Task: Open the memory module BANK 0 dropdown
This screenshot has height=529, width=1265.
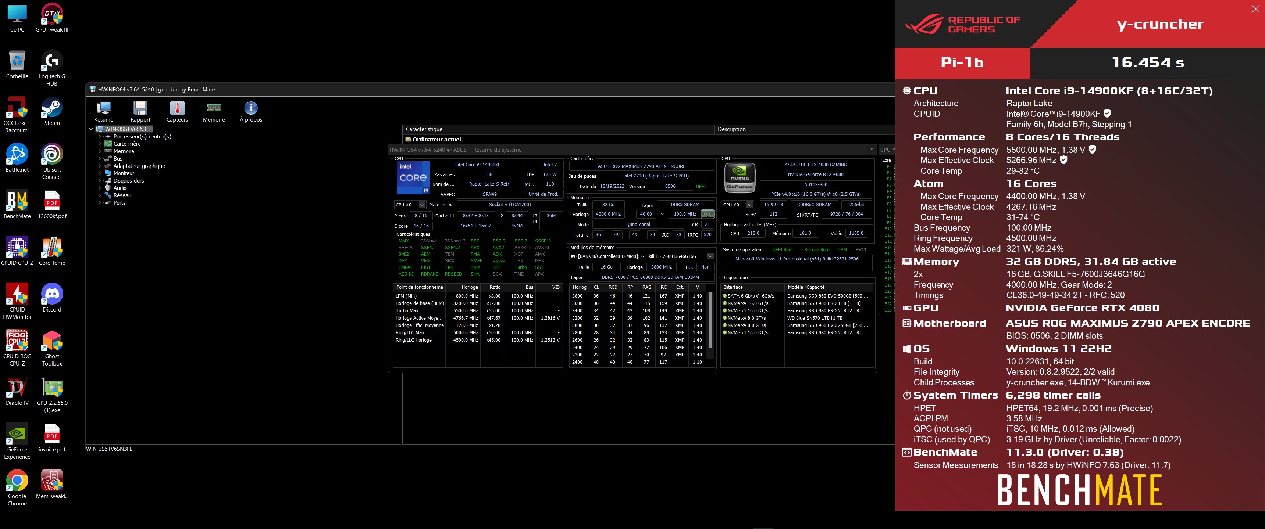Action: point(710,256)
